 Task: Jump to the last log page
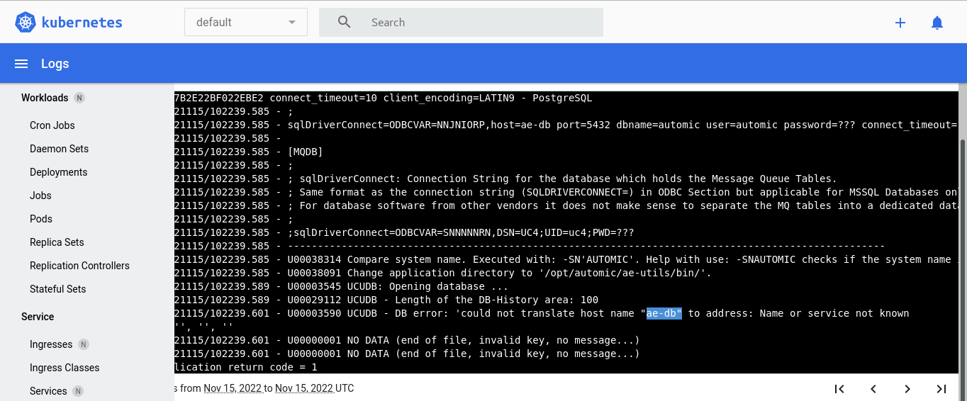click(941, 388)
